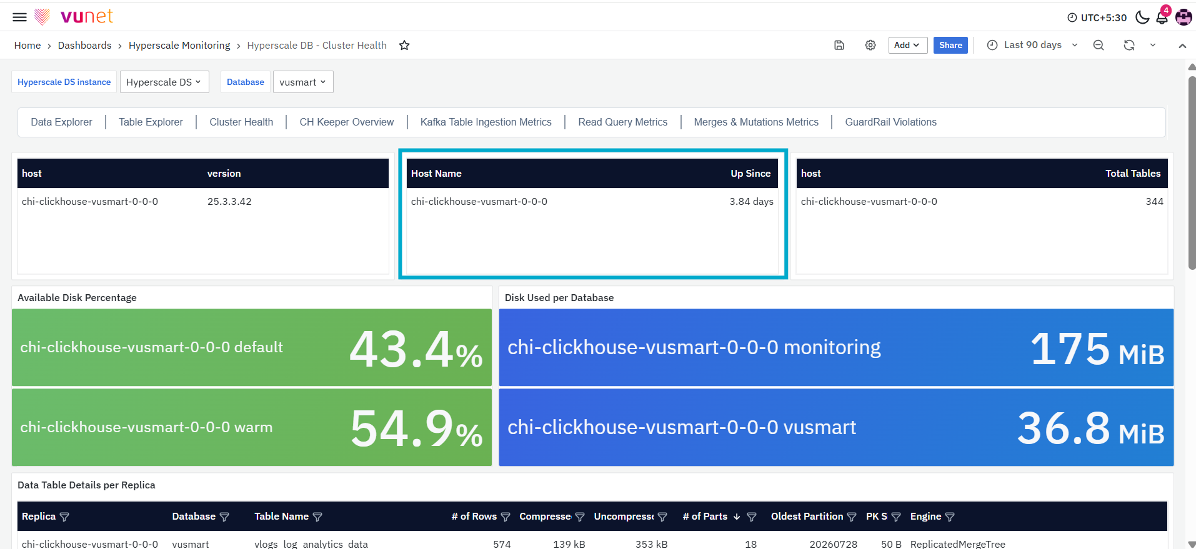This screenshot has width=1196, height=549.
Task: Open the hamburger navigation menu
Action: (x=19, y=17)
